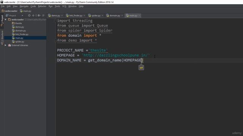This screenshot has width=243, height=136.
Task: Click the 'from domain import *' line
Action: (x=79, y=36)
